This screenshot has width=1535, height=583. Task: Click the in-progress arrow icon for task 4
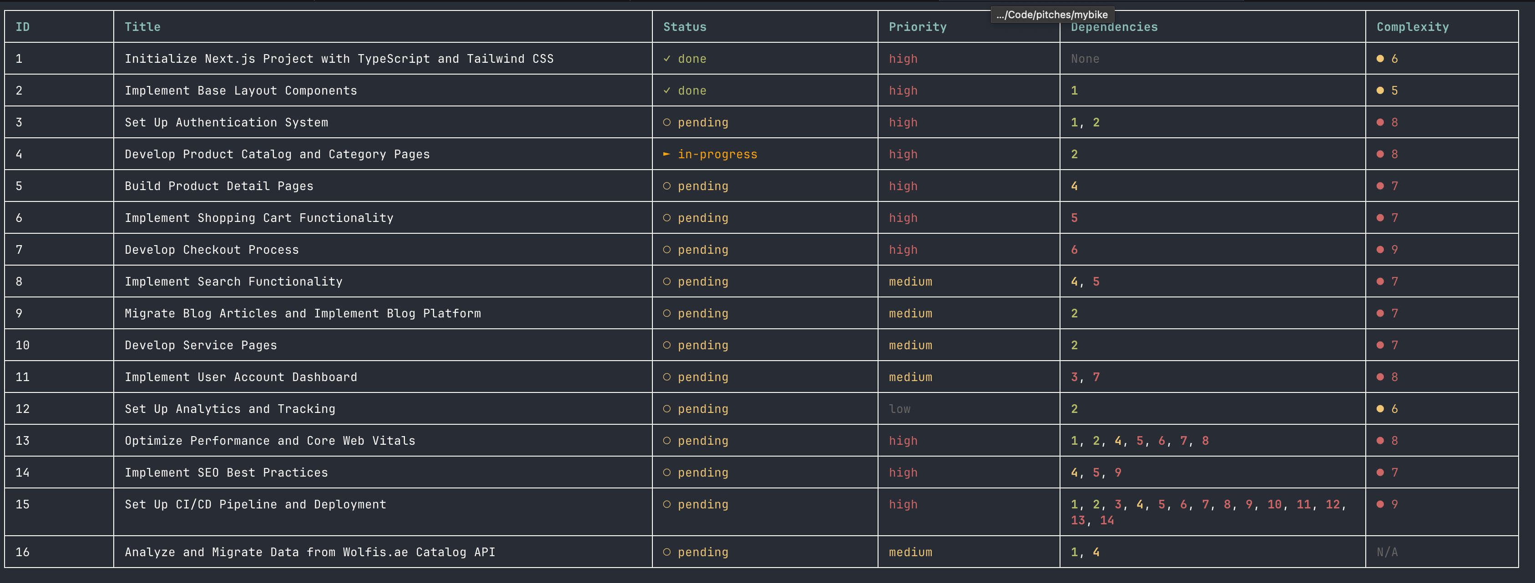pyautogui.click(x=667, y=154)
